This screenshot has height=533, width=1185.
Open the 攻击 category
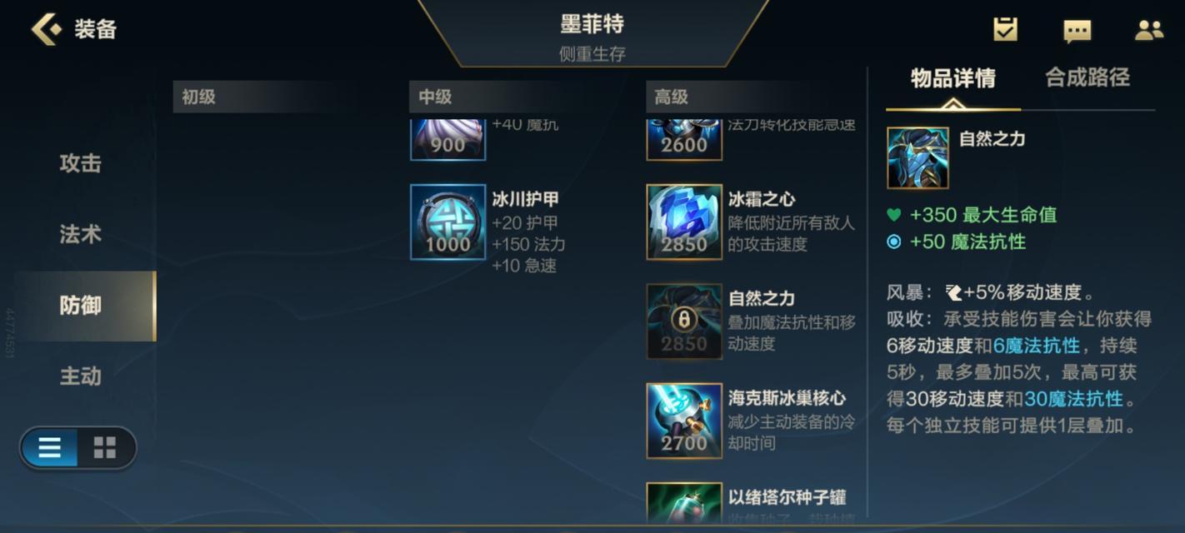80,163
